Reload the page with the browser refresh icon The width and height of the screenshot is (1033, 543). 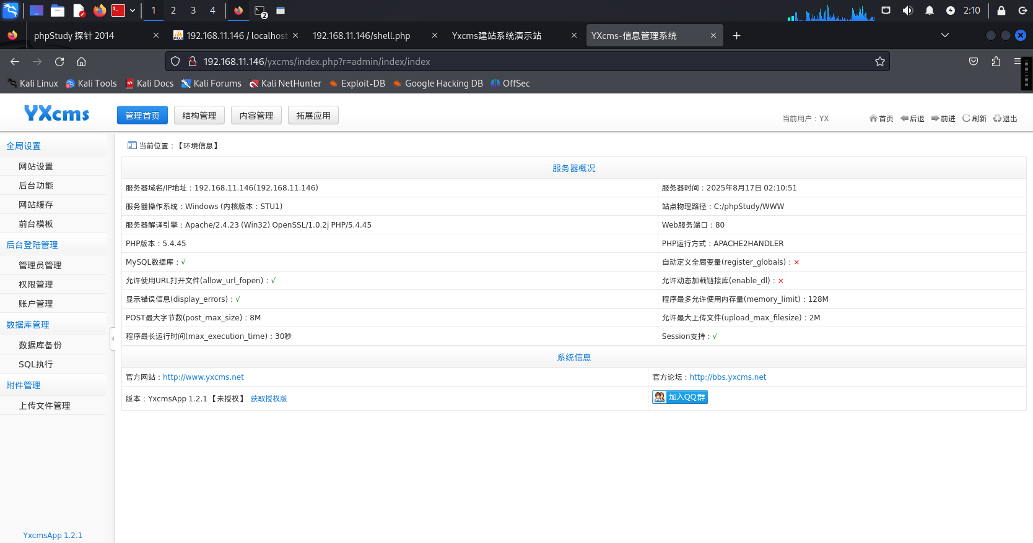[59, 62]
